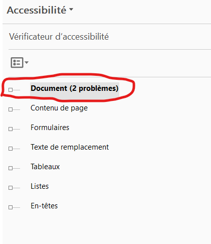This screenshot has height=244, width=211.
Task: Expand the Tableaux node
Action: tap(11, 168)
